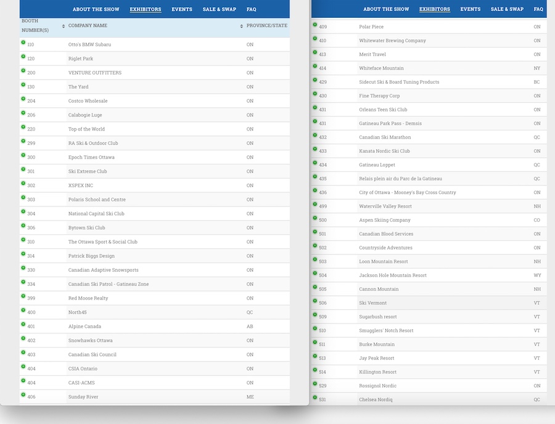Image resolution: width=555 pixels, height=424 pixels.
Task: Select City of Ottawa - Mooney's Bay entry
Action: (x=408, y=192)
